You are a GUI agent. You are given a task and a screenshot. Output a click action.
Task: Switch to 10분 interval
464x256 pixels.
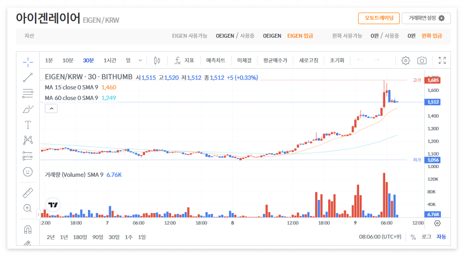tap(68, 60)
